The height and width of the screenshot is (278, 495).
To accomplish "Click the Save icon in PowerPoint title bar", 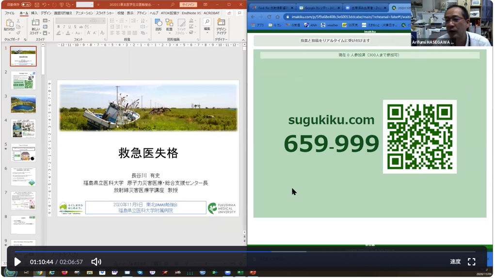I will (37, 5).
